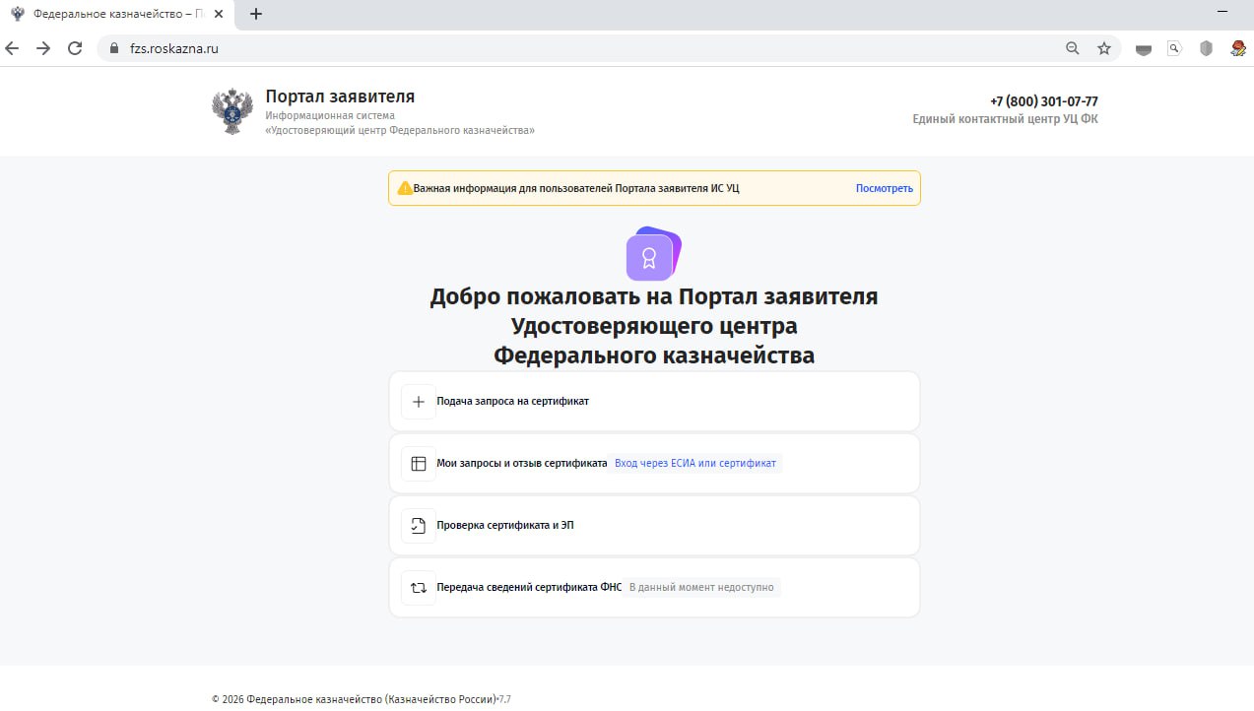This screenshot has width=1254, height=711.
Task: Click the Вход через ЕСИА или сертификат label
Action: tap(695, 463)
